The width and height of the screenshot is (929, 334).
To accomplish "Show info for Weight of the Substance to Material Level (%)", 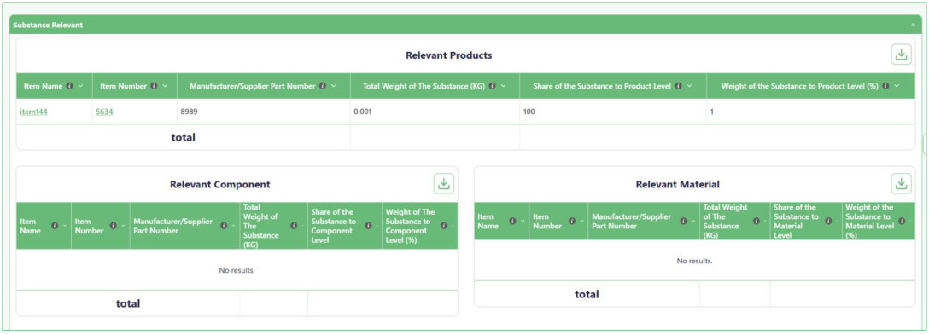I will point(901,221).
